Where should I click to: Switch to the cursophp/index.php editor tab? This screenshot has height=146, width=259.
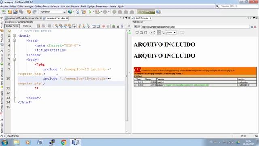[55, 18]
